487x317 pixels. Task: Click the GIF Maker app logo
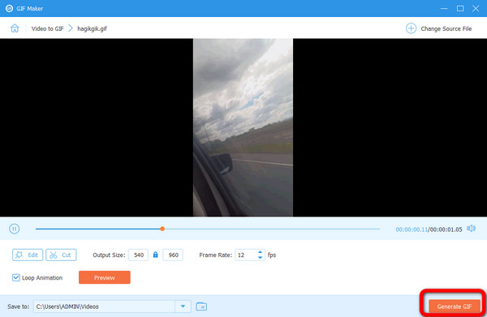pos(9,8)
